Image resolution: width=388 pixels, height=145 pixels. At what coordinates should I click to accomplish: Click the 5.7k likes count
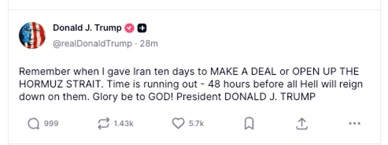(x=196, y=124)
